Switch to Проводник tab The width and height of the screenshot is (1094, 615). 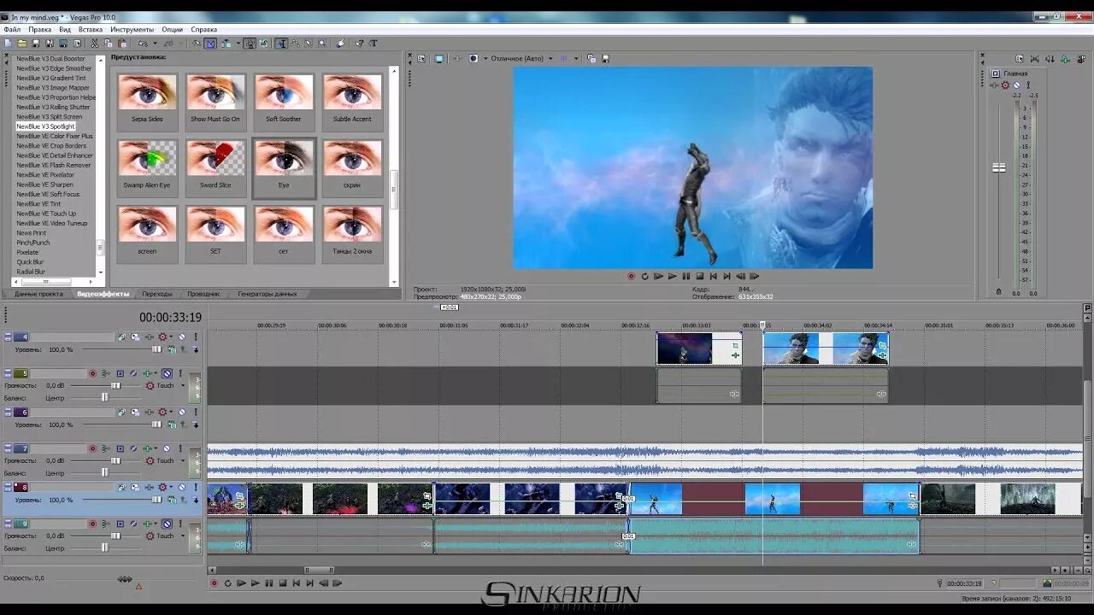click(203, 294)
